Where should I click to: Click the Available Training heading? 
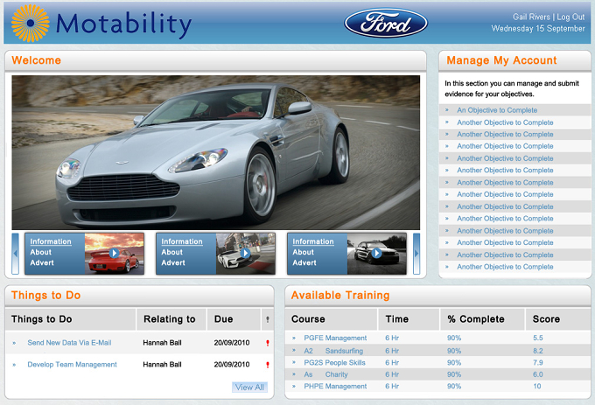(x=340, y=295)
